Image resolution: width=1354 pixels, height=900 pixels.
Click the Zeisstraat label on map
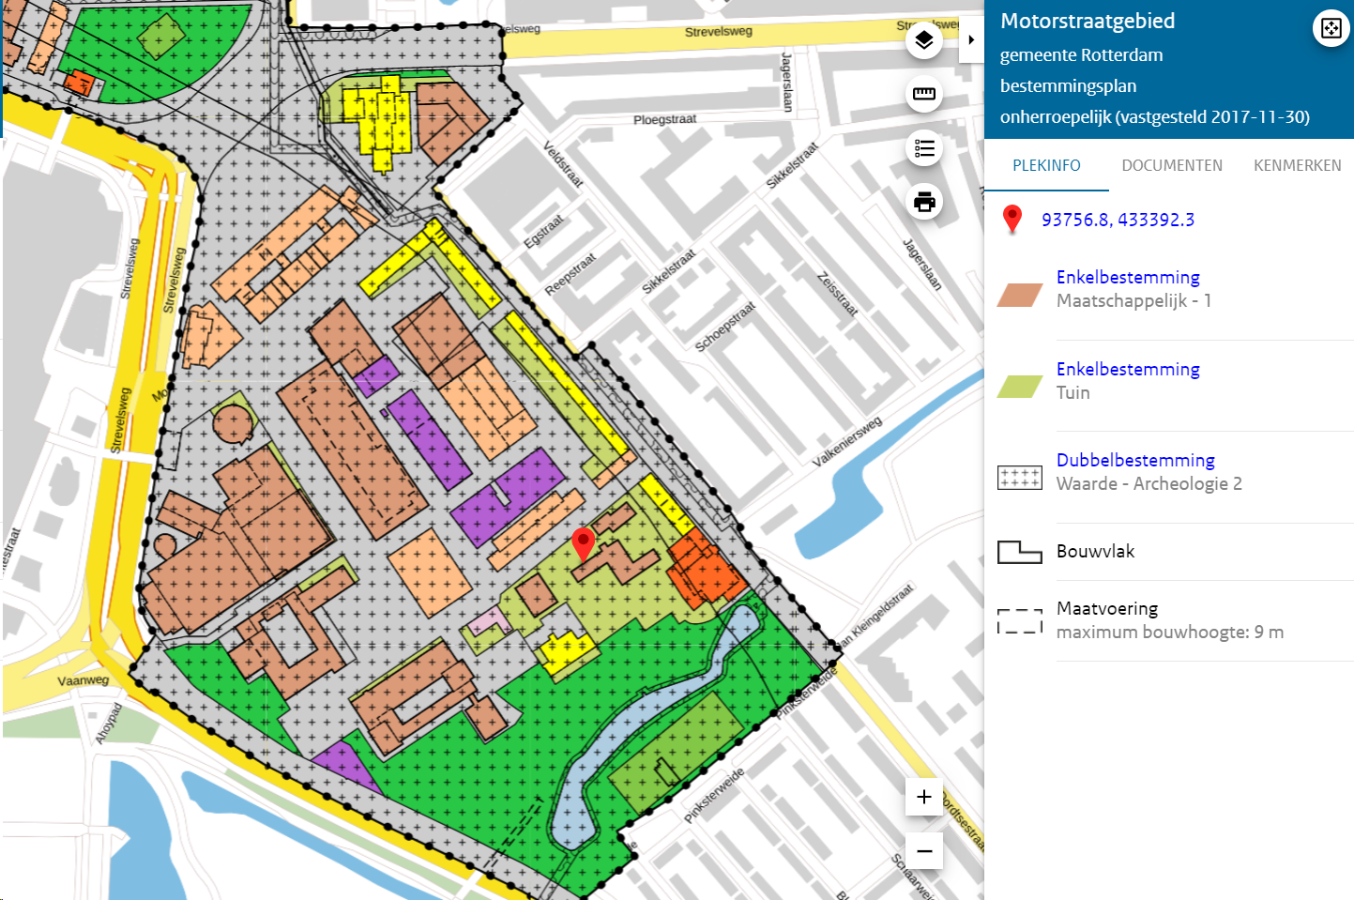pos(838,293)
